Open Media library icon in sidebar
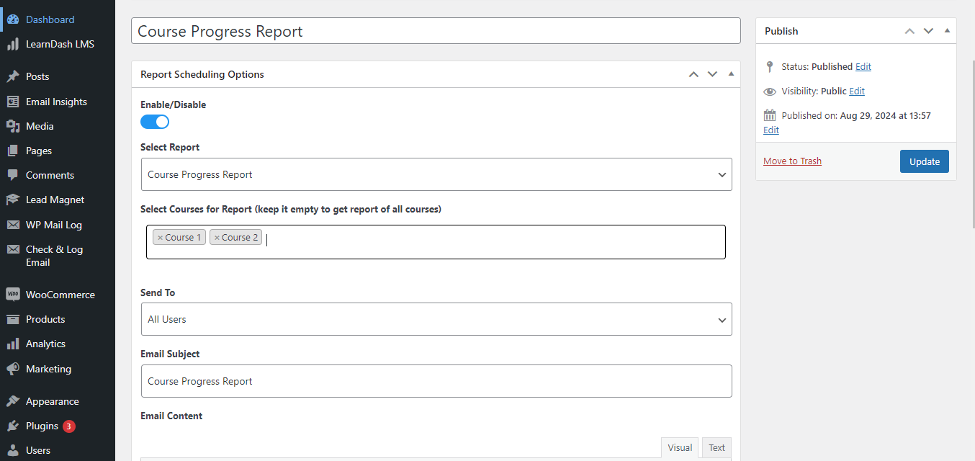975x461 pixels. (13, 126)
